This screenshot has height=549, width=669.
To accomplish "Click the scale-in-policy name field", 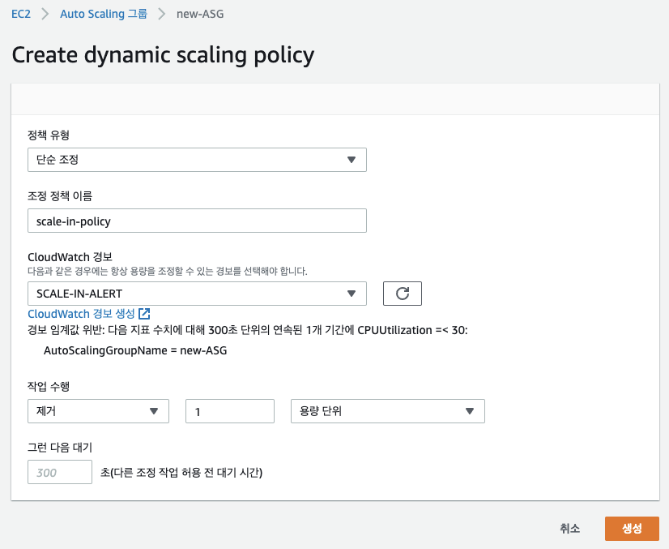I will 197,221.
